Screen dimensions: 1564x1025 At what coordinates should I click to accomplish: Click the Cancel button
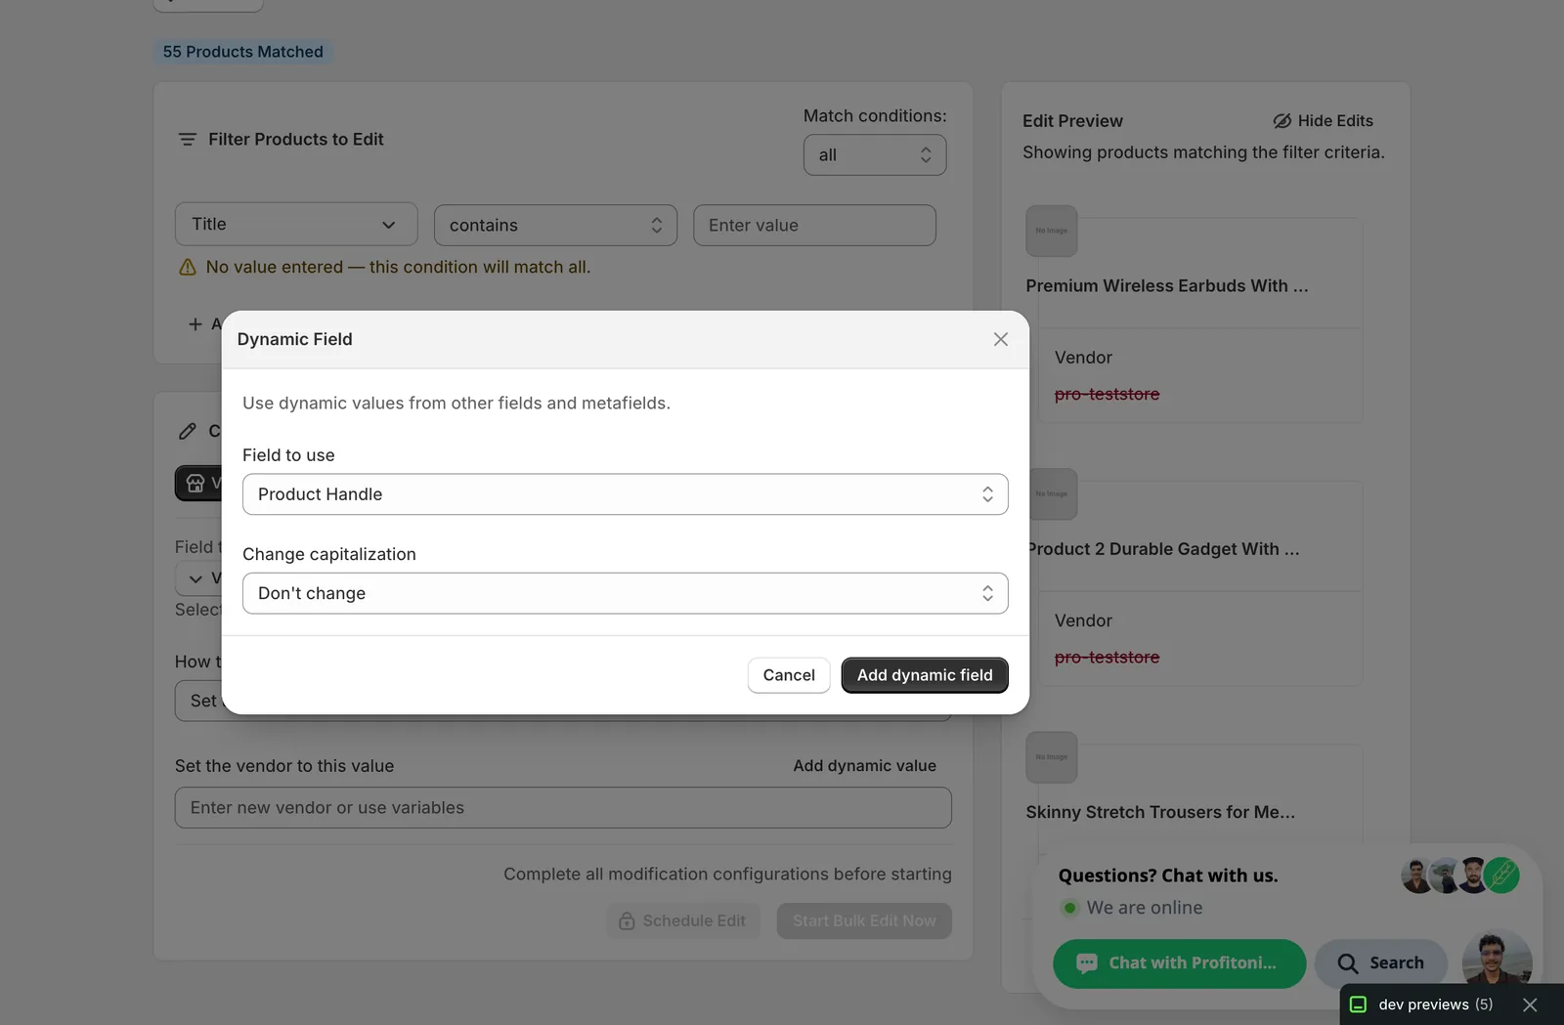tap(789, 675)
